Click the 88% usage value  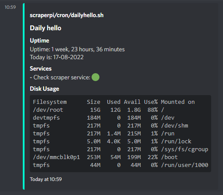(152, 110)
